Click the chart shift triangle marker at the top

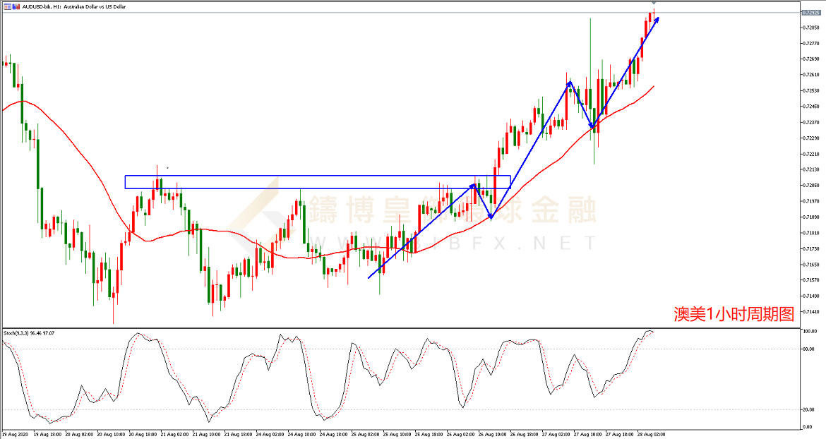click(654, 4)
